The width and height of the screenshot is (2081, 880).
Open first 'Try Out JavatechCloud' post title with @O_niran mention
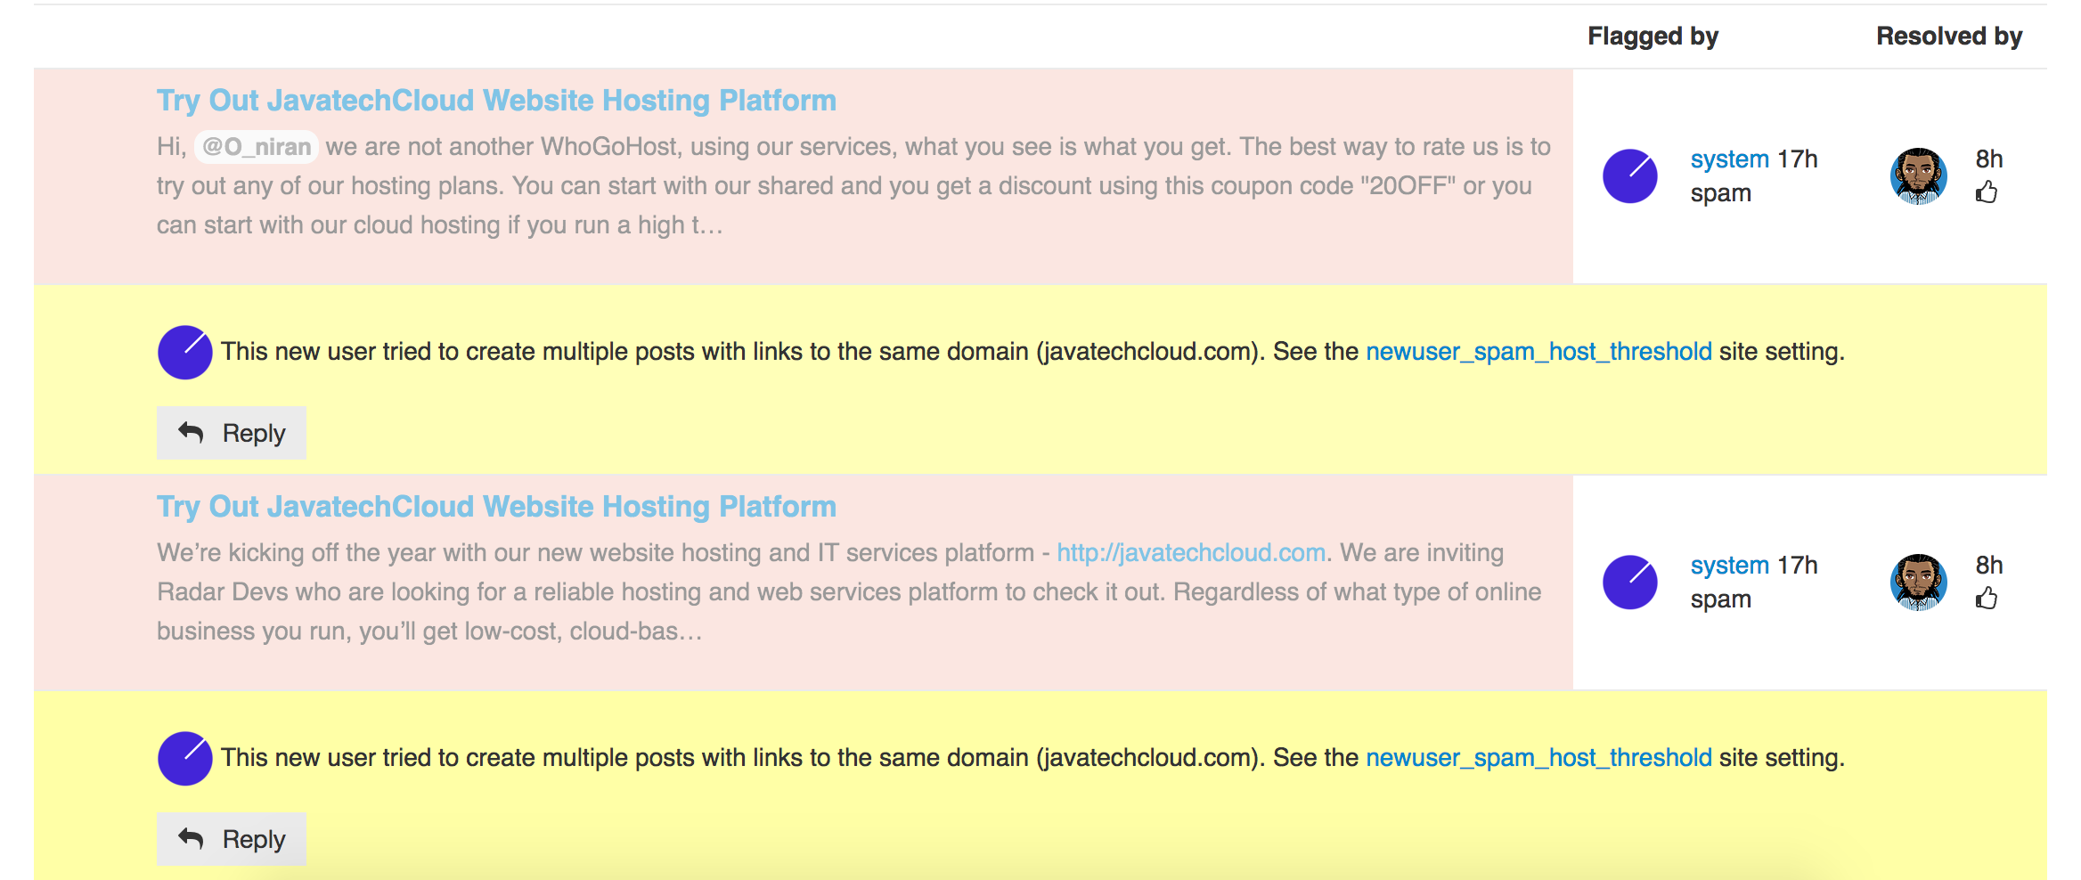[496, 101]
